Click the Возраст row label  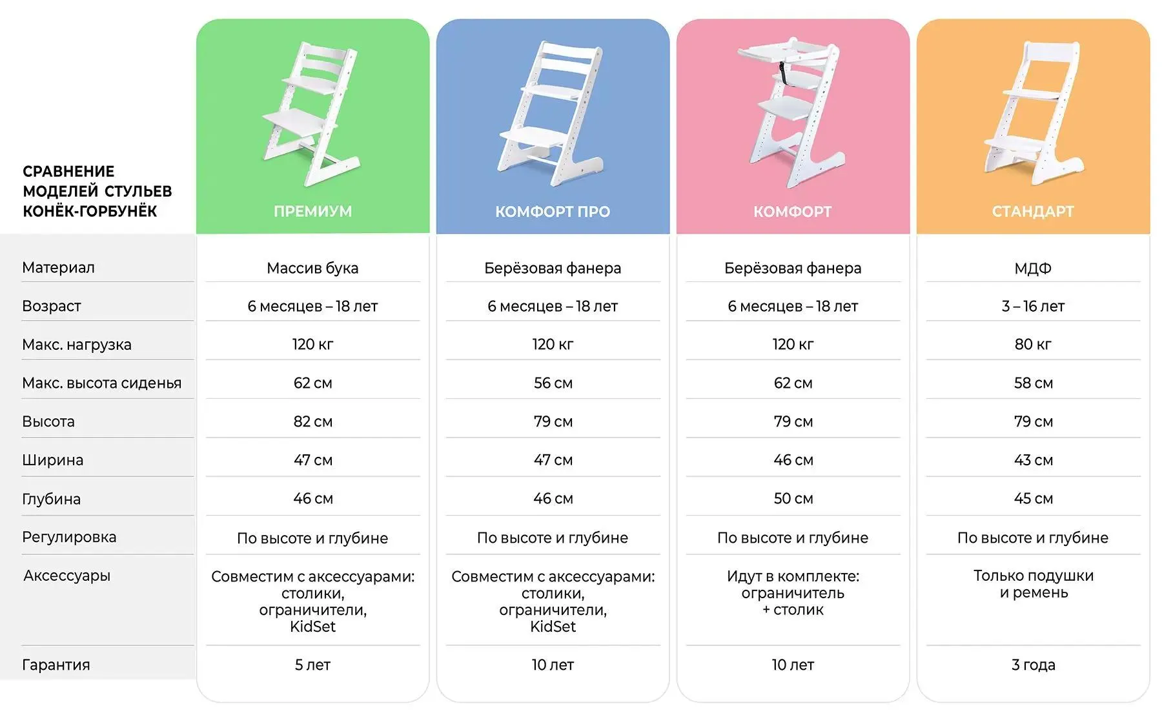click(x=52, y=306)
